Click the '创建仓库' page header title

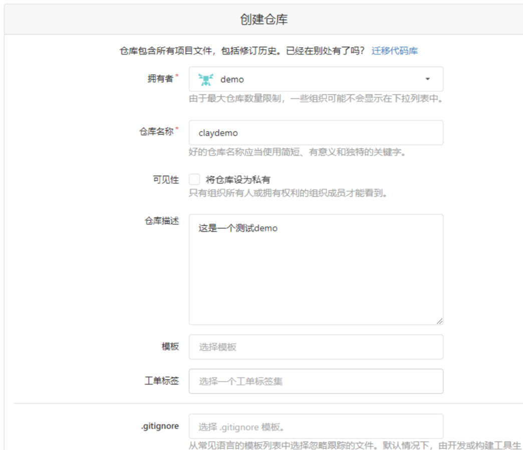[264, 20]
